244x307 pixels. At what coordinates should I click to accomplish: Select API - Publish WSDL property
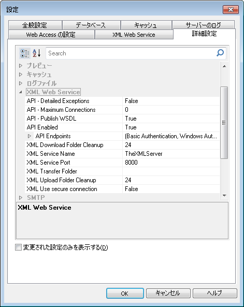click(x=74, y=119)
